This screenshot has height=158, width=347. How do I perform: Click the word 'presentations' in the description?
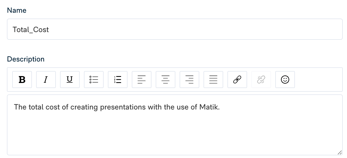(x=123, y=107)
